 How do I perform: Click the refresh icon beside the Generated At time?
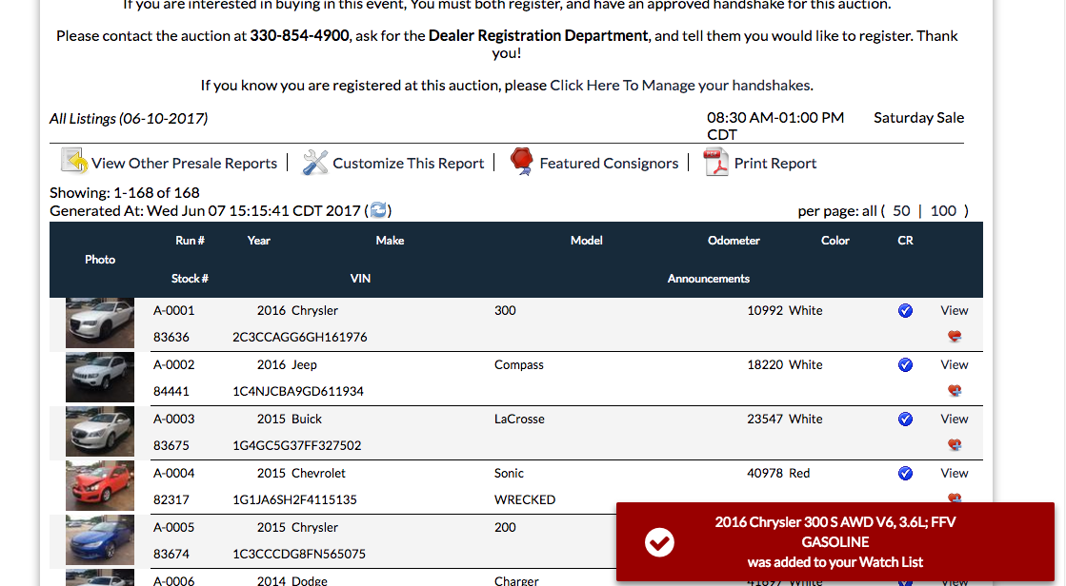point(379,210)
